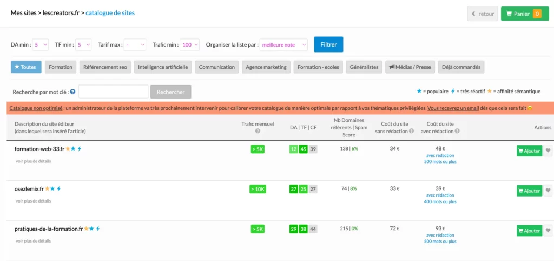The image size is (554, 261).
Task: Click the Panier item count badge
Action: [537, 14]
